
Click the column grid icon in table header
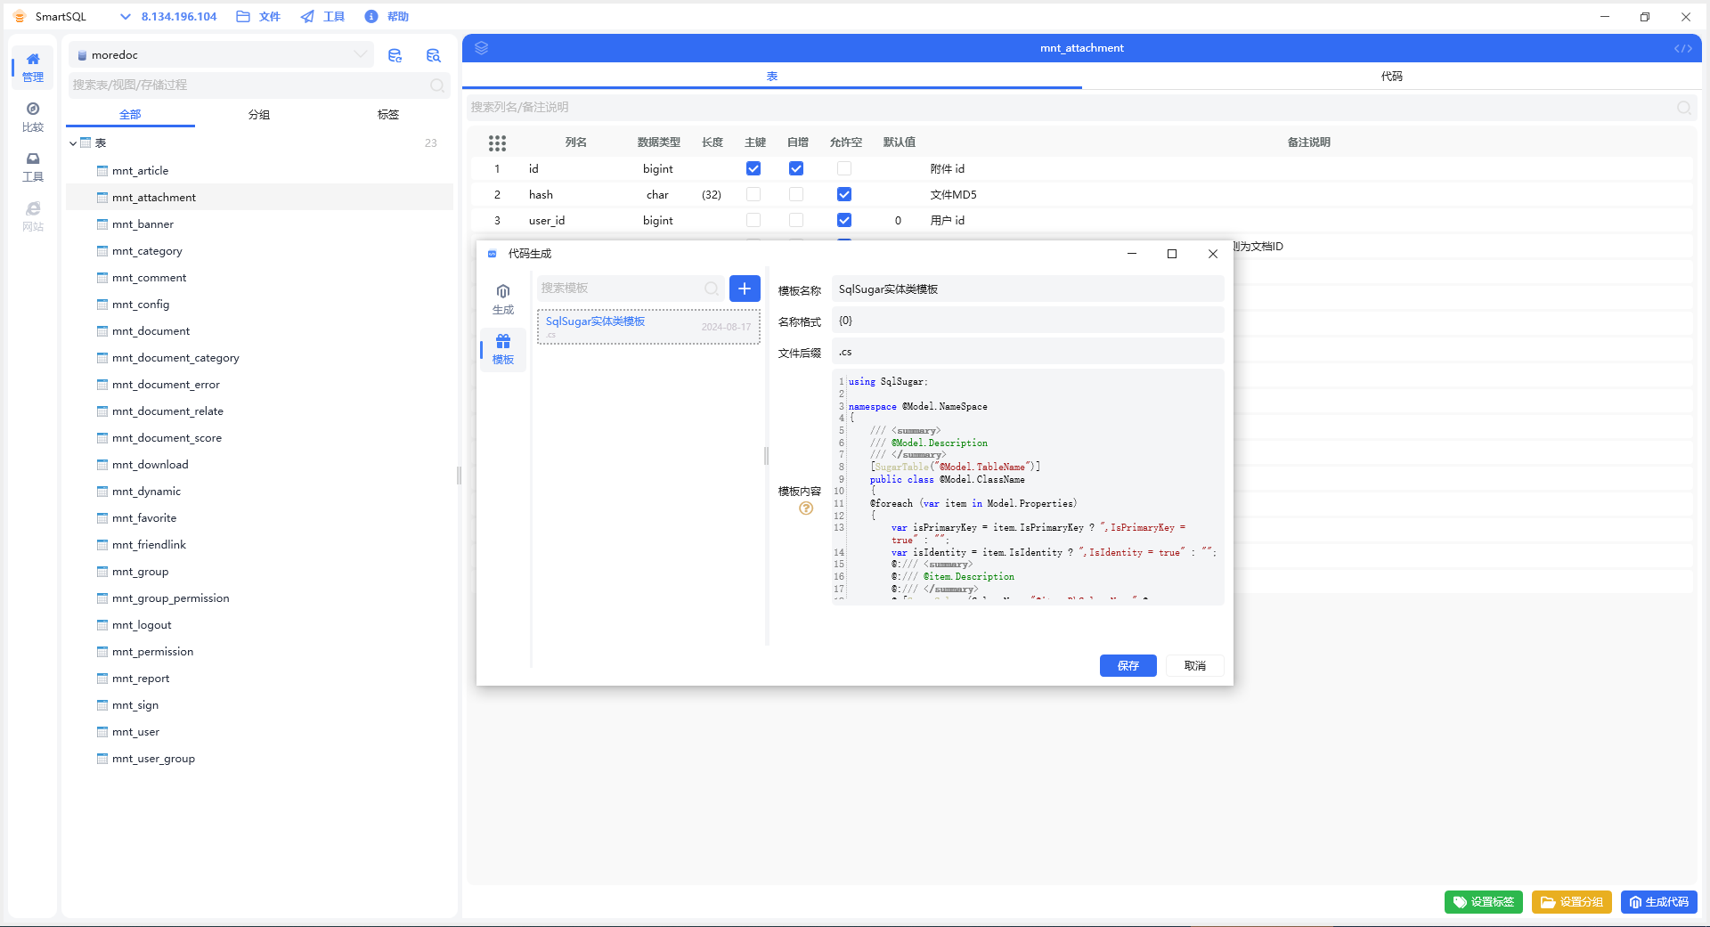tap(497, 142)
